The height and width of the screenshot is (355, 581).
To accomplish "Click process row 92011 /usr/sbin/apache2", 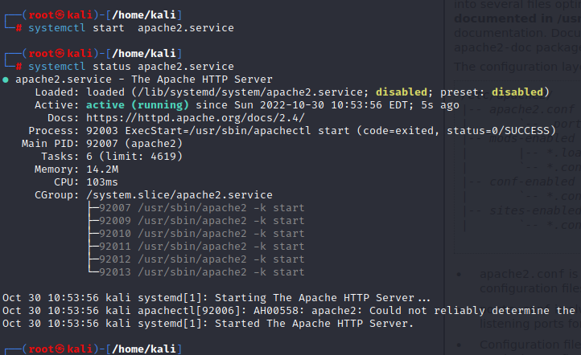I will pos(201,247).
